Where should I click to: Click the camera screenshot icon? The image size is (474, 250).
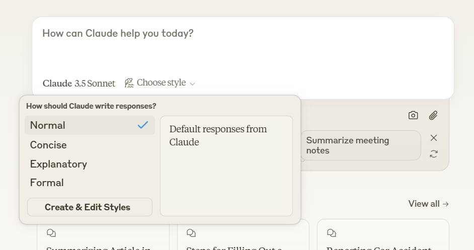pos(413,115)
